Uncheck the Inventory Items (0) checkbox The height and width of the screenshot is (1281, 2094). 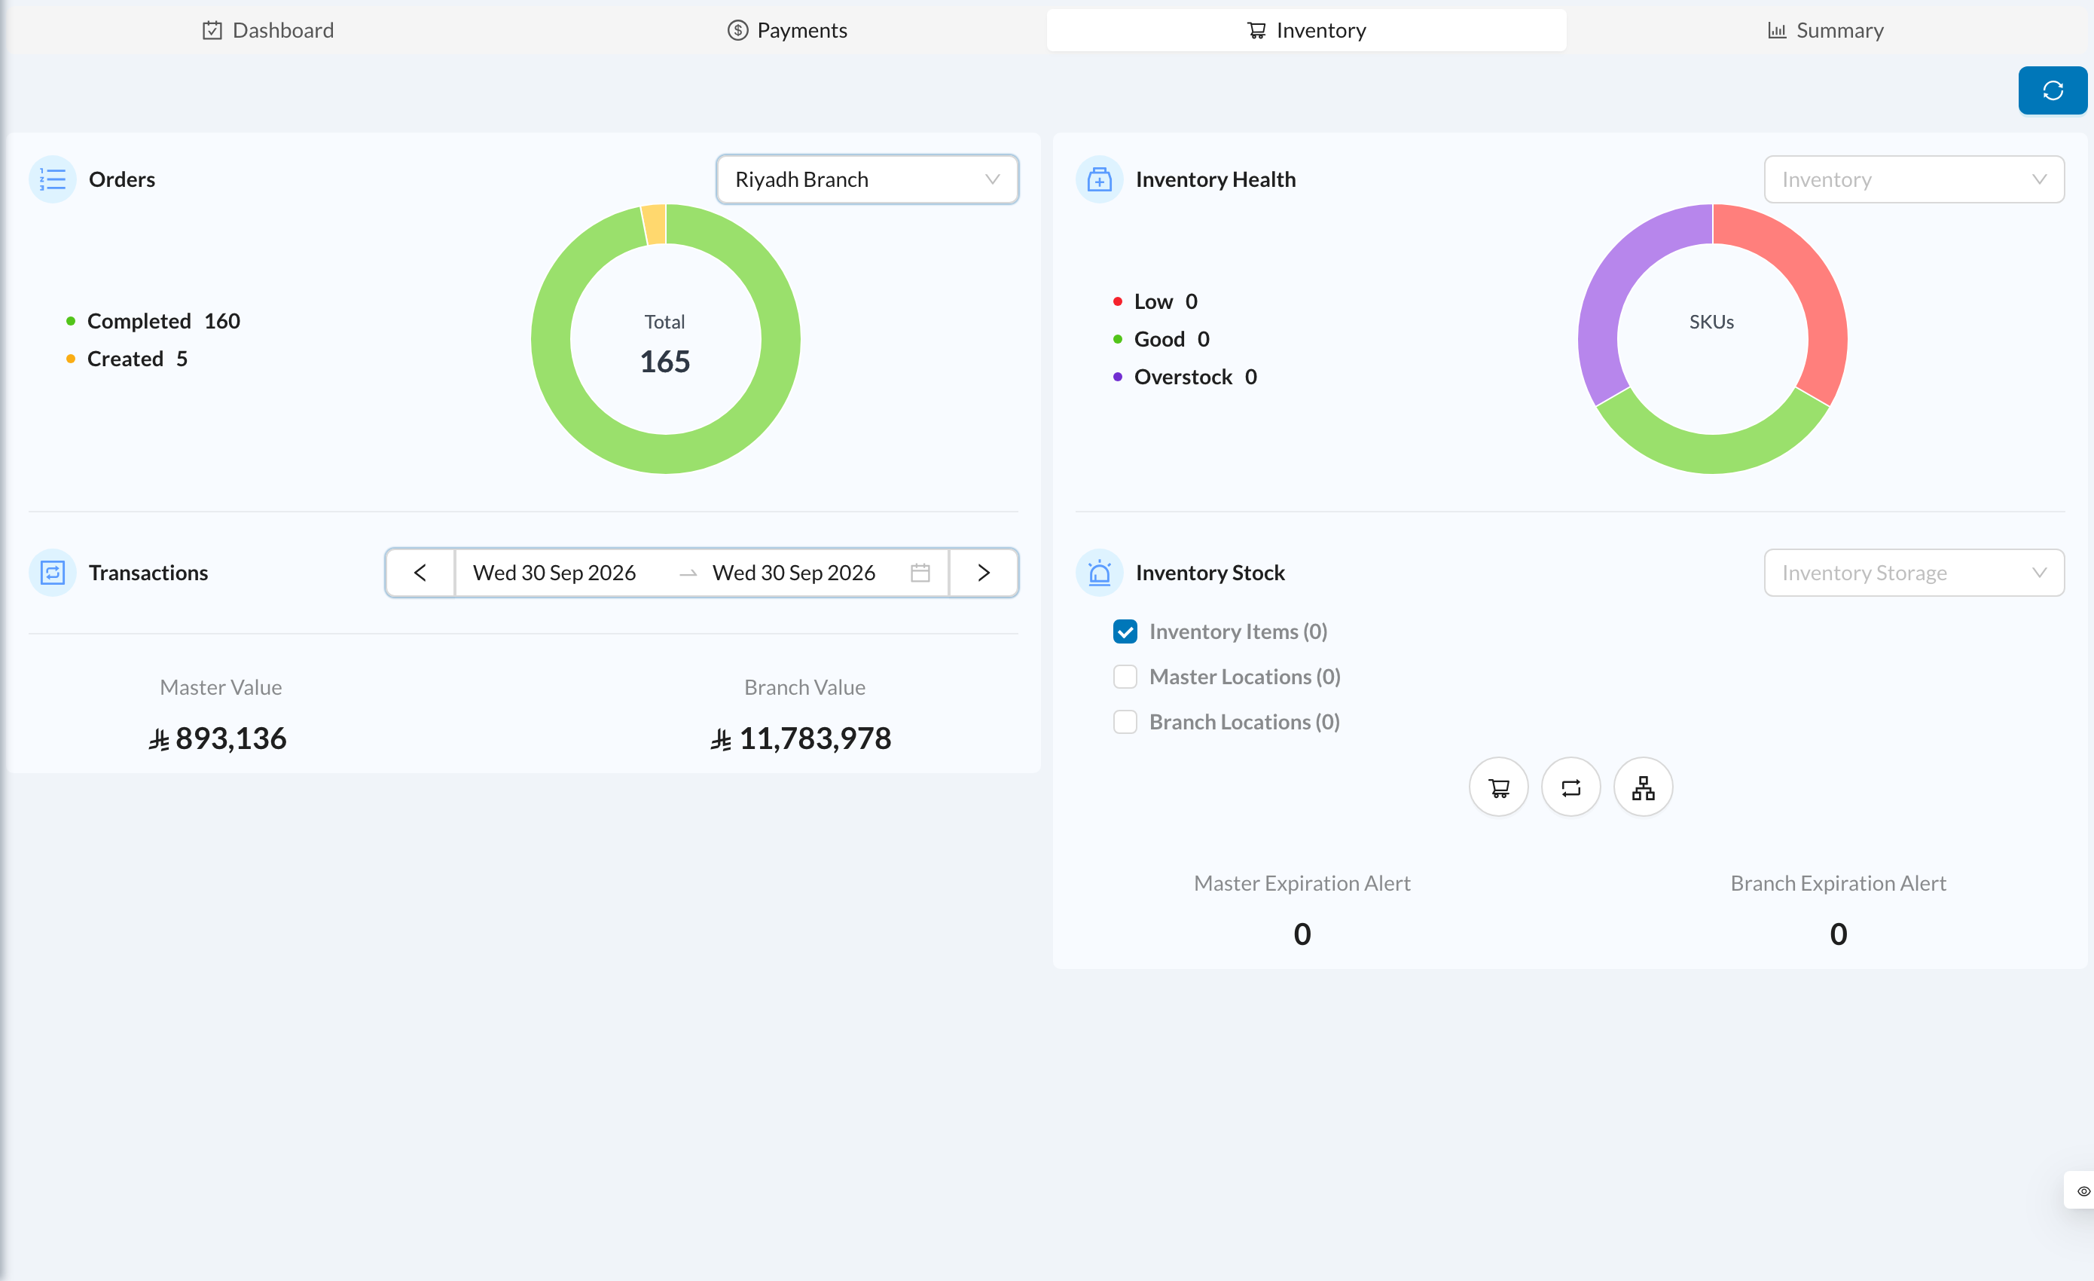click(x=1125, y=631)
